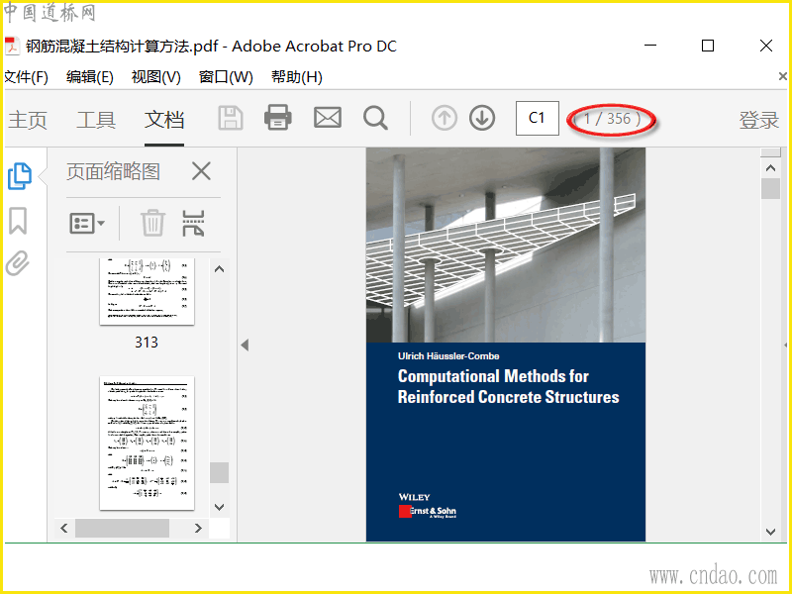Delete selected pages trash icon

pos(152,223)
